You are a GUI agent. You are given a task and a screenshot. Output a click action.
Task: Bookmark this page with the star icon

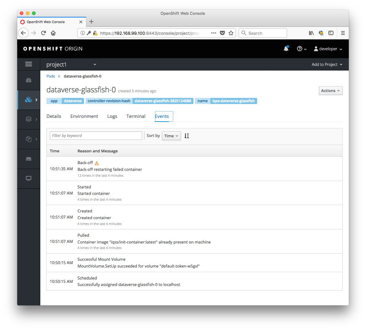231,33
